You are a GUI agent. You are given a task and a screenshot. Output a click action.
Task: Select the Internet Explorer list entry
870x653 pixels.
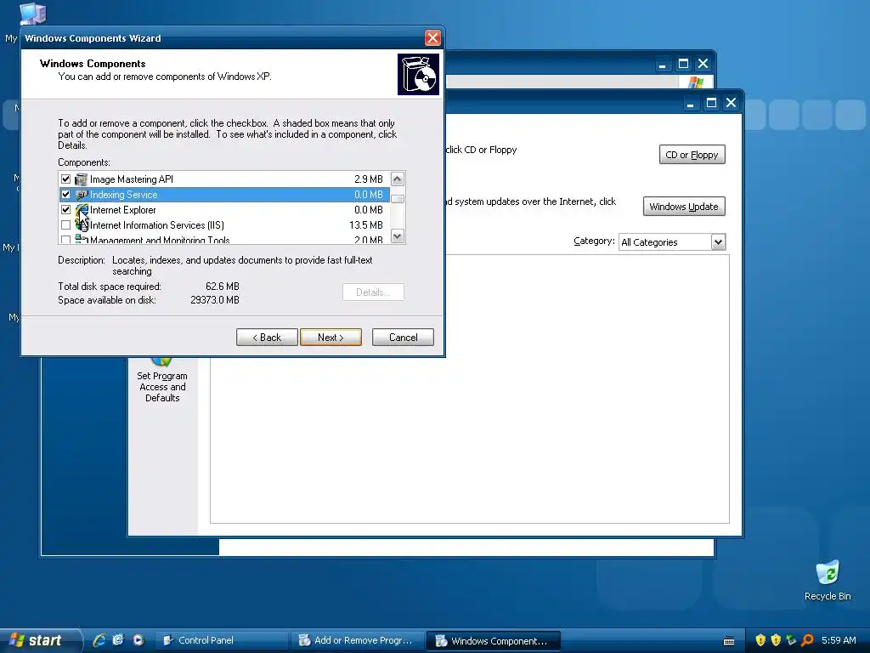[224, 210]
